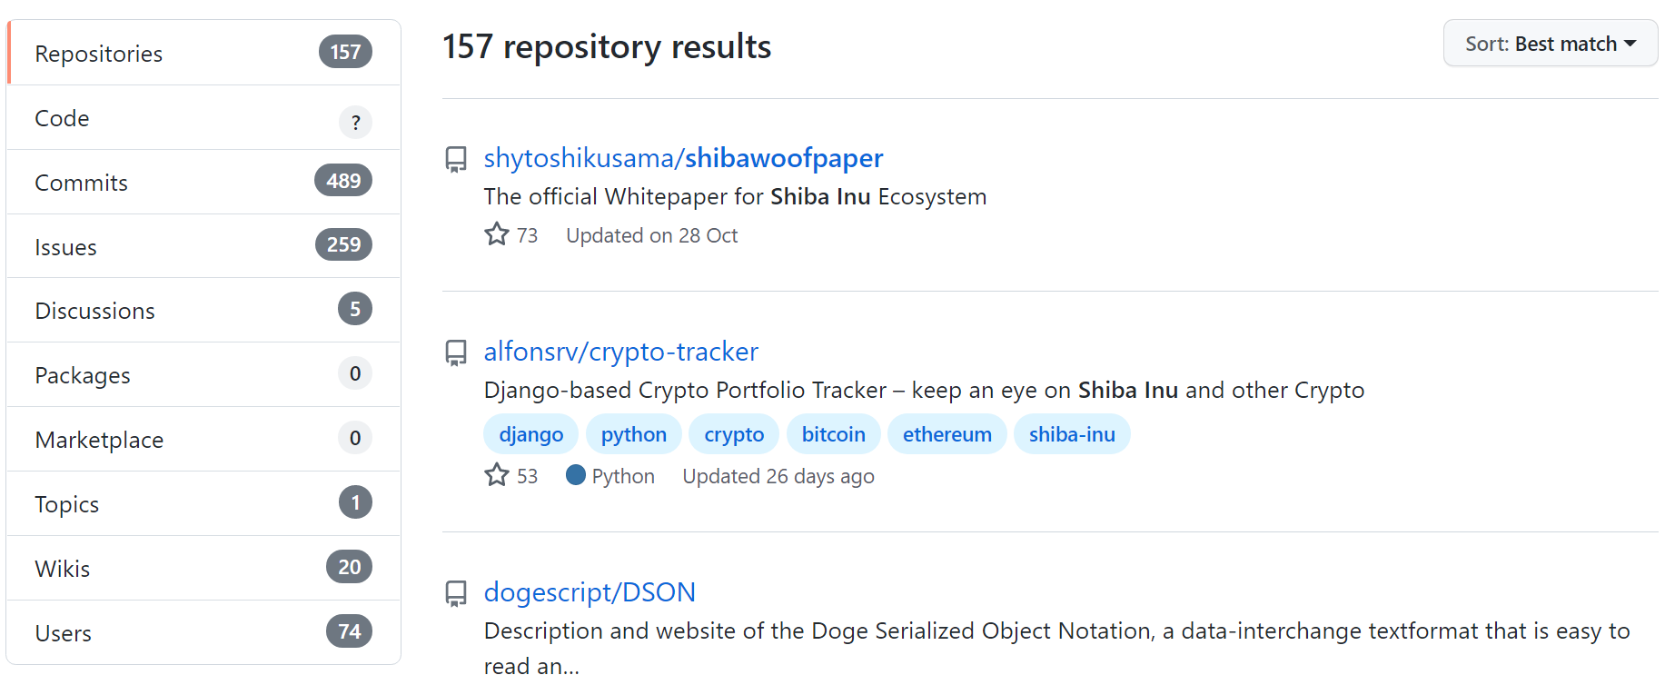Open the shytoshikusama/shibawoofpaper repository link
The height and width of the screenshot is (675, 1665).
[x=683, y=158]
